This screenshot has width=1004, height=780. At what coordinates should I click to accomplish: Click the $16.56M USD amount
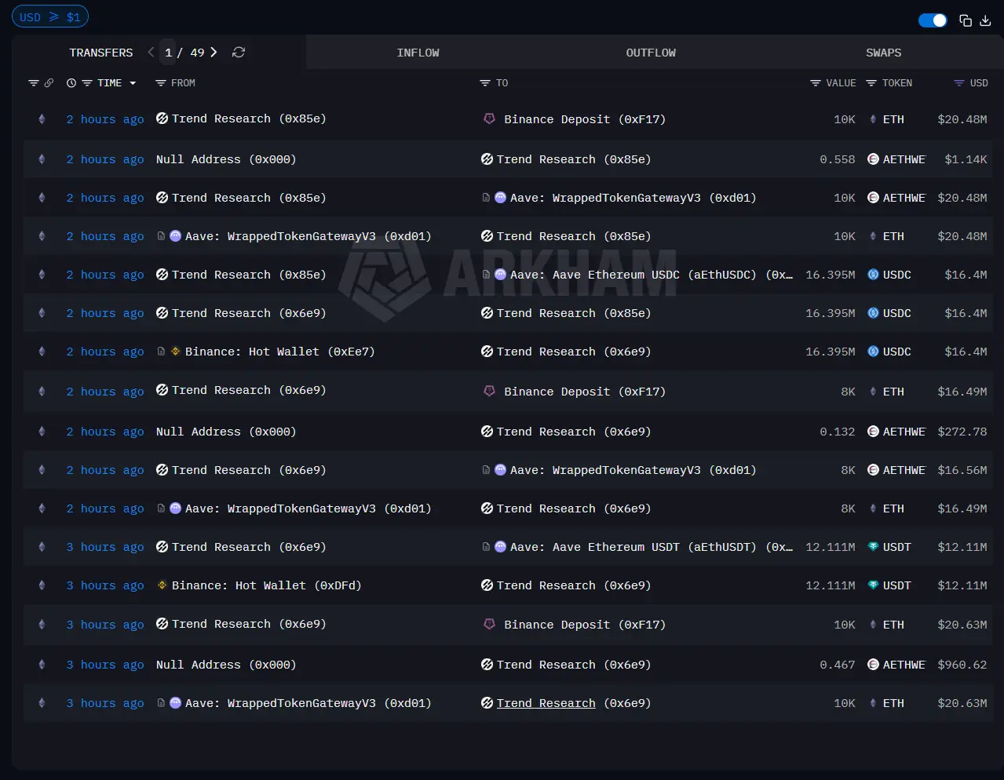(962, 470)
